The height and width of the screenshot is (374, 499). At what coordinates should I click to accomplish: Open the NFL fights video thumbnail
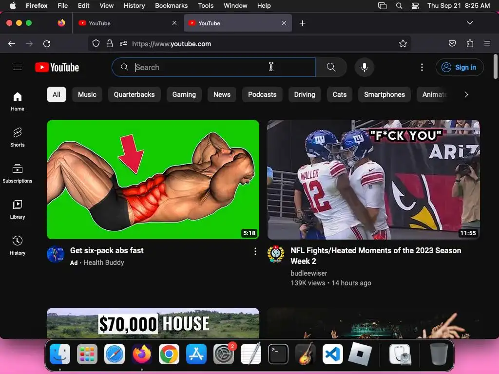374,180
